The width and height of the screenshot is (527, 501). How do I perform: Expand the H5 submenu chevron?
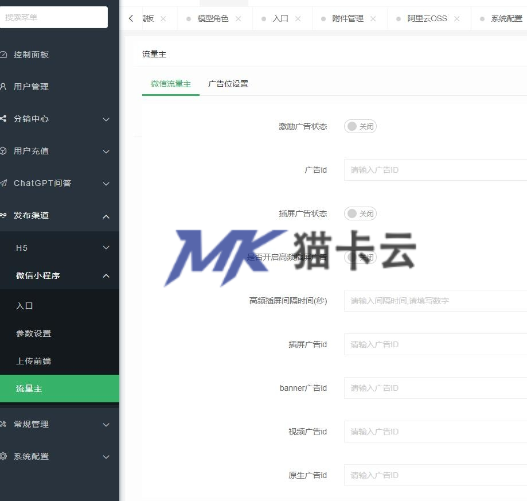coord(106,248)
